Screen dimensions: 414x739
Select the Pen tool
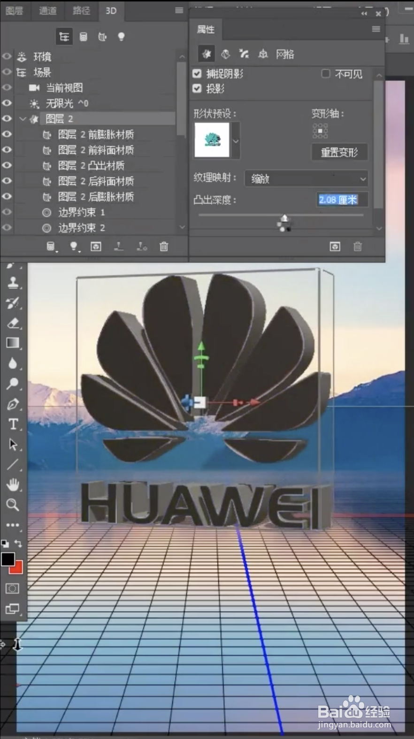coord(13,404)
